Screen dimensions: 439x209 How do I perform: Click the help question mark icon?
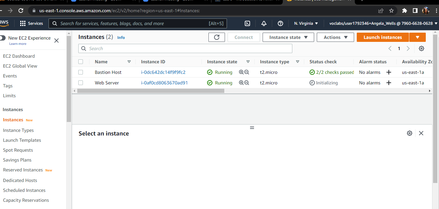280,23
